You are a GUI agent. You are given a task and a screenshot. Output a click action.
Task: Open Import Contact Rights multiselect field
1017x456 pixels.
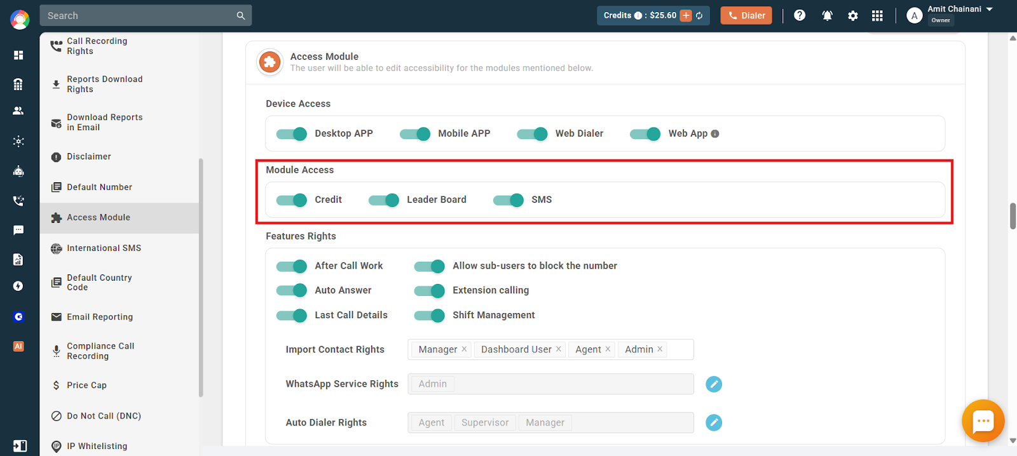[x=550, y=349]
